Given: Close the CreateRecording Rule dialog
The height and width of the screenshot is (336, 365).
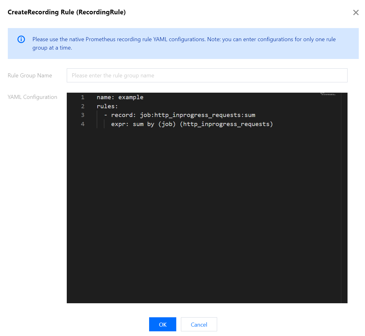Looking at the screenshot, I should coord(356,12).
